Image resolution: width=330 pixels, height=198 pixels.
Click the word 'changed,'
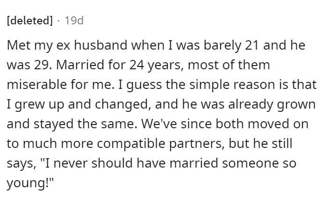click(122, 105)
